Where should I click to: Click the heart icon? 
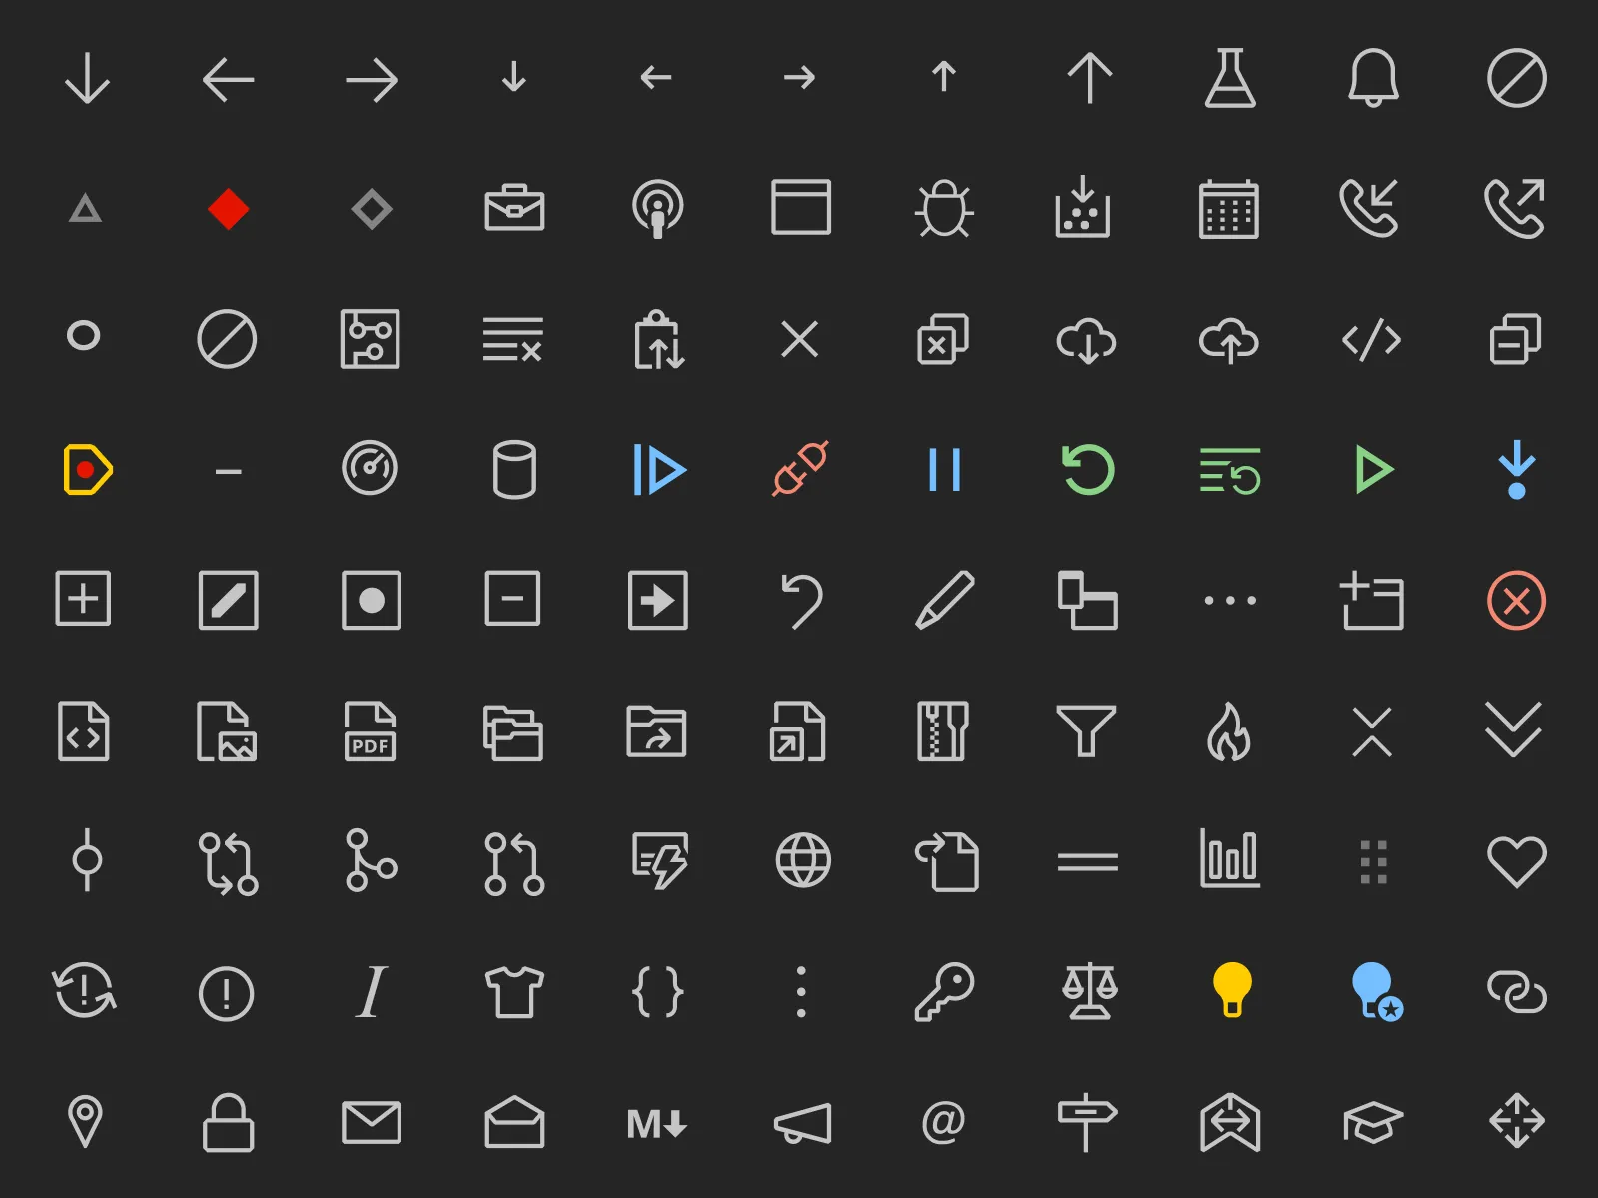click(1516, 861)
